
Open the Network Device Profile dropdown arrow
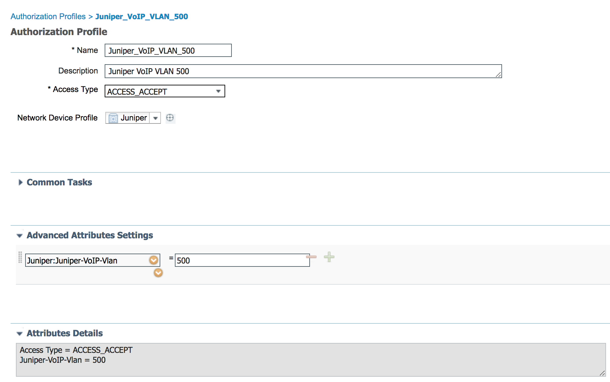pyautogui.click(x=155, y=118)
